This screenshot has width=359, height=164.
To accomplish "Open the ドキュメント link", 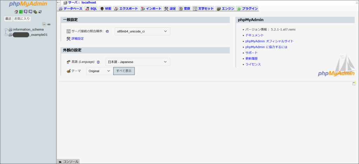I will pyautogui.click(x=255, y=35).
